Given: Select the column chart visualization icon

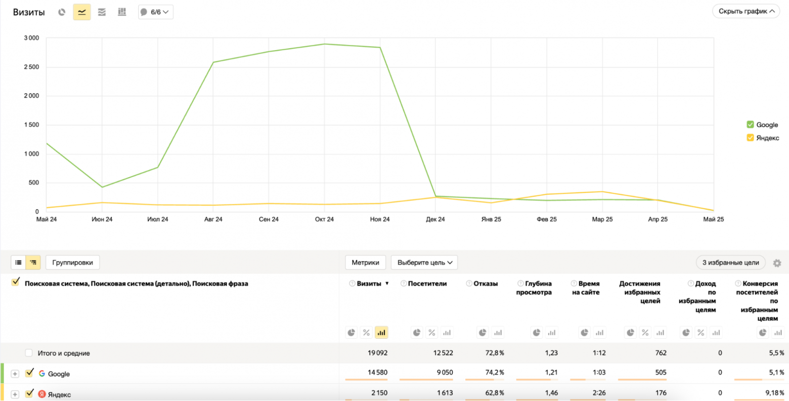Looking at the screenshot, I should (x=121, y=12).
